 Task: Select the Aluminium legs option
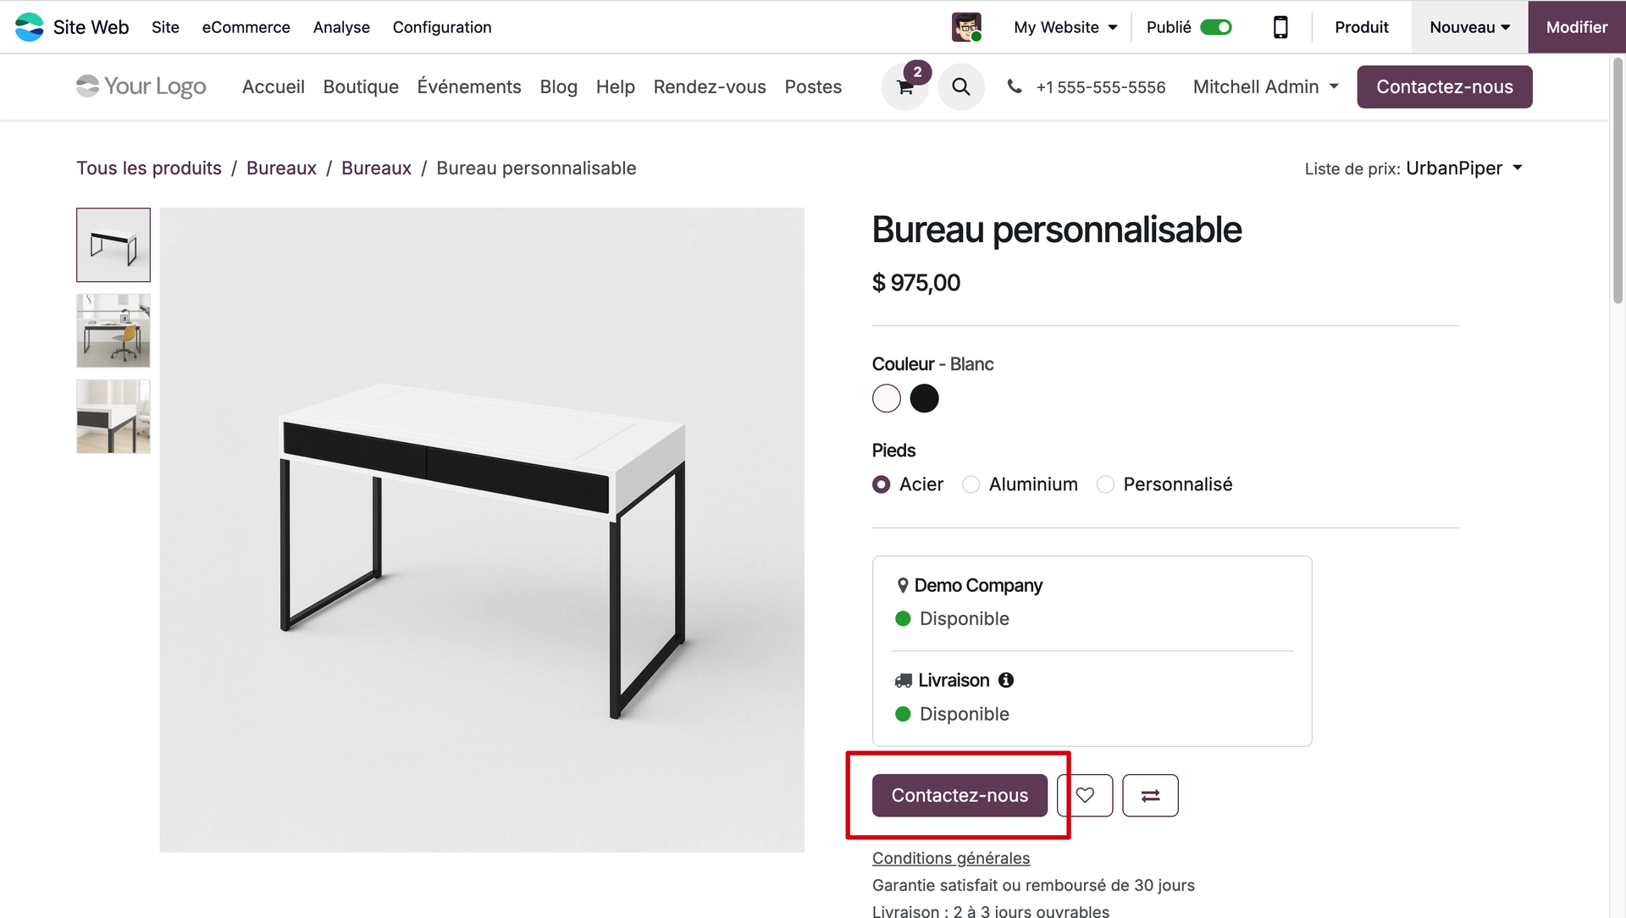(971, 484)
